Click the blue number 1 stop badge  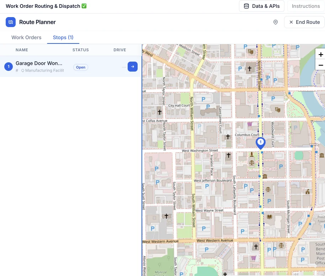click(9, 66)
